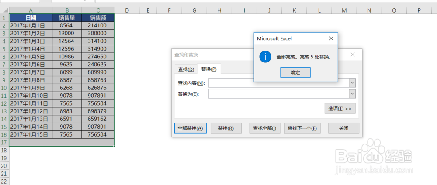Screen dimensions: 437x185
Task: Click the cell 2017年1月5日
Action: (31, 57)
